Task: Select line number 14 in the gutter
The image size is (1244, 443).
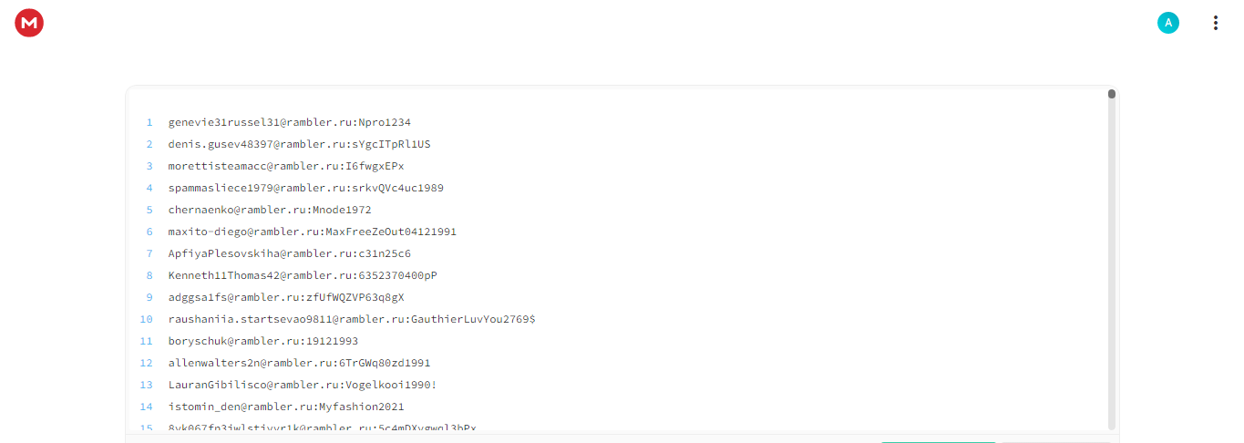Action: coord(147,407)
